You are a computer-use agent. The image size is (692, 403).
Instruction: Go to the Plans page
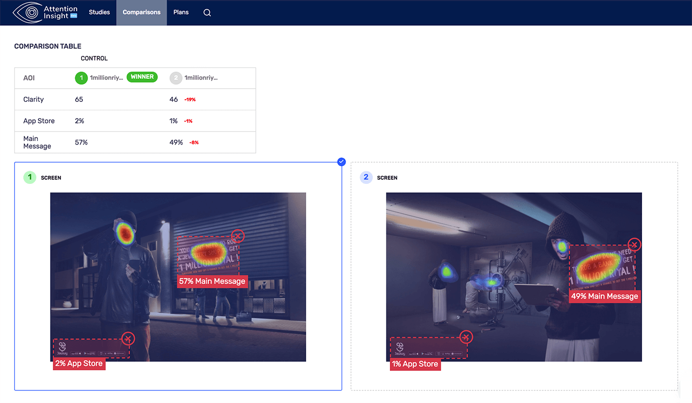181,12
